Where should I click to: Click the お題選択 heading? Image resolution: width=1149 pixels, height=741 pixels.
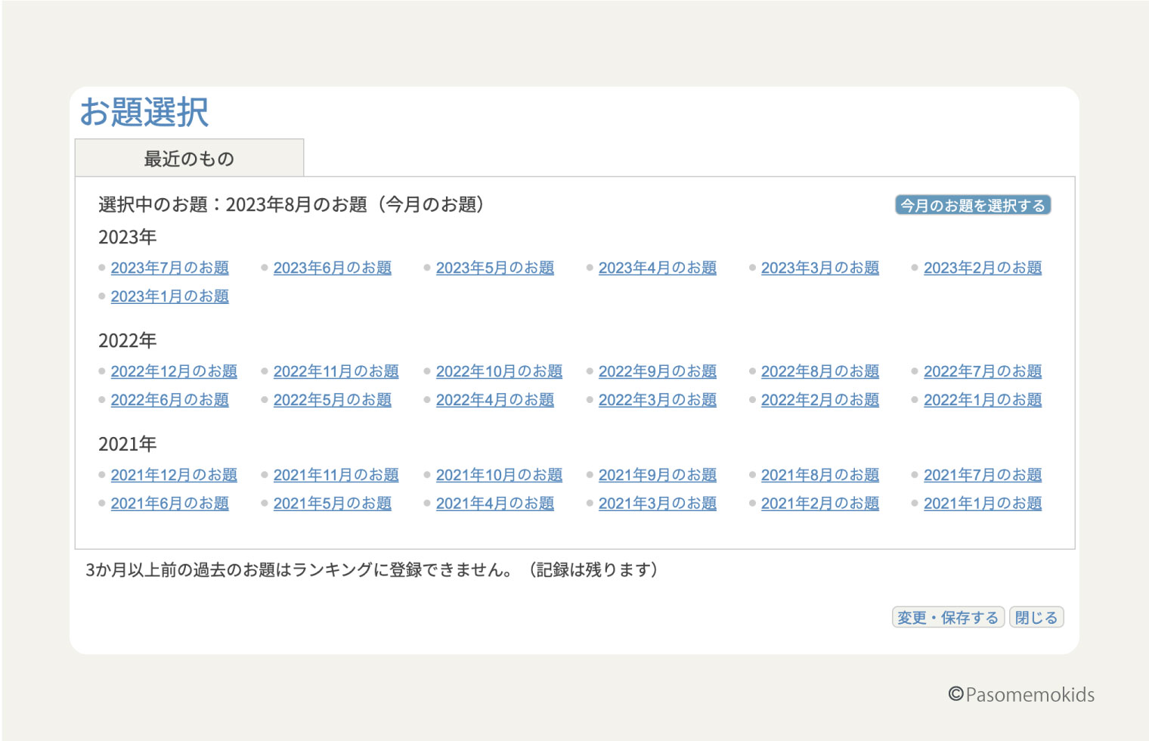tap(144, 112)
